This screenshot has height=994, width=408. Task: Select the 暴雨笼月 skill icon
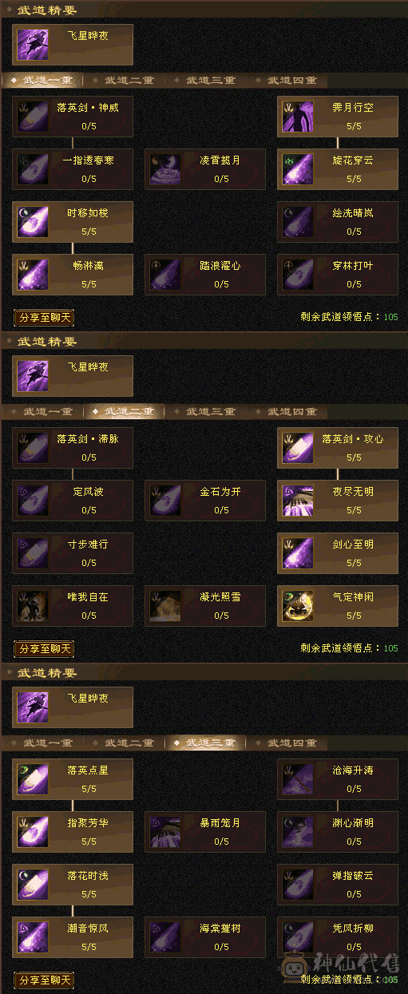point(164,832)
